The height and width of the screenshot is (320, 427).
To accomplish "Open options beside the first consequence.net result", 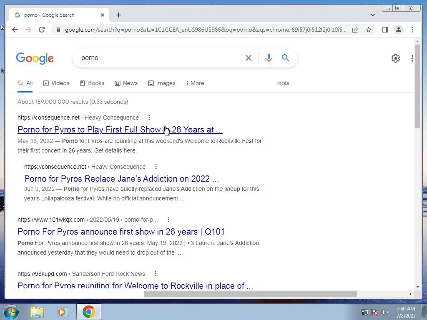I will coord(149,117).
